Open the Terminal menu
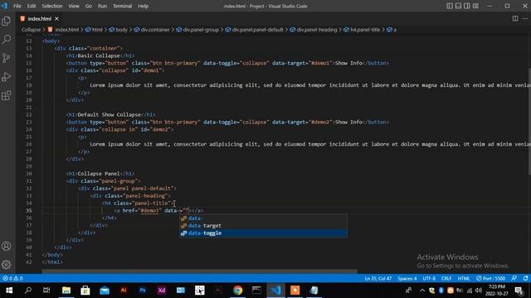This screenshot has width=531, height=298. tap(122, 6)
